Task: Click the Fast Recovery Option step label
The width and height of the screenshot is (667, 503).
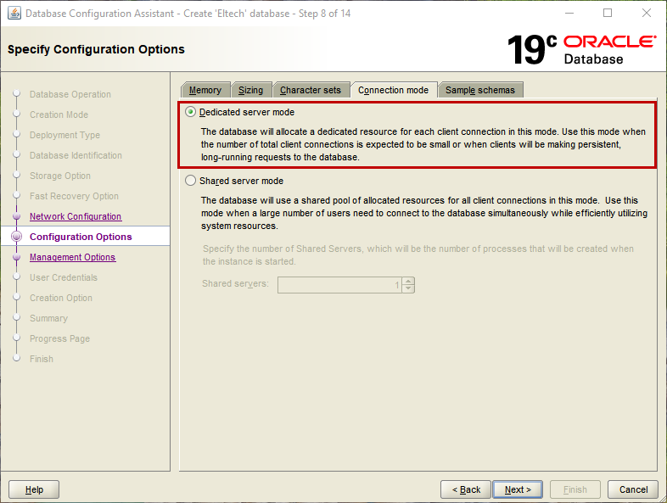Action: tap(74, 197)
